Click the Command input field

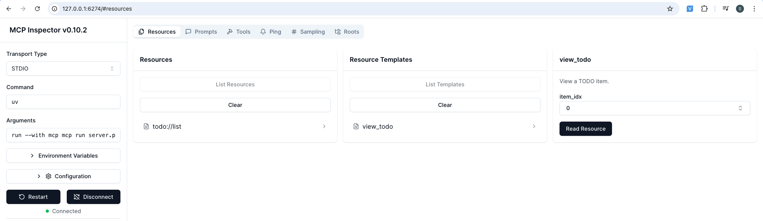pyautogui.click(x=63, y=102)
